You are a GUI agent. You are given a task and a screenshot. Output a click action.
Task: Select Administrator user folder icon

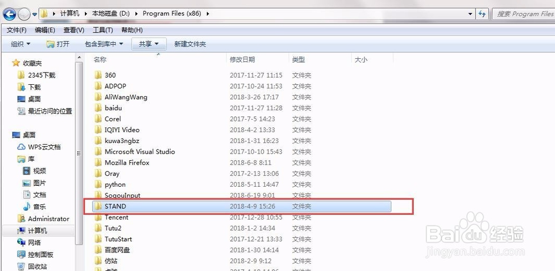[x=21, y=219]
